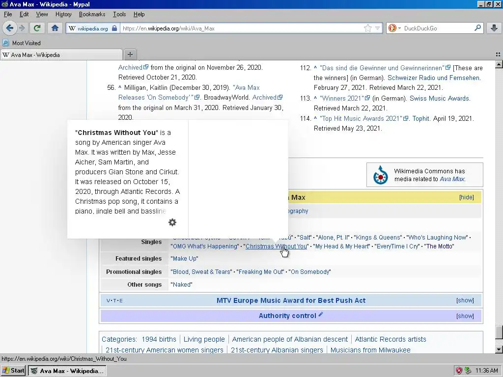Viewport: 503px width, 377px height.
Task: Open the Bookmarks menu
Action: 92,14
